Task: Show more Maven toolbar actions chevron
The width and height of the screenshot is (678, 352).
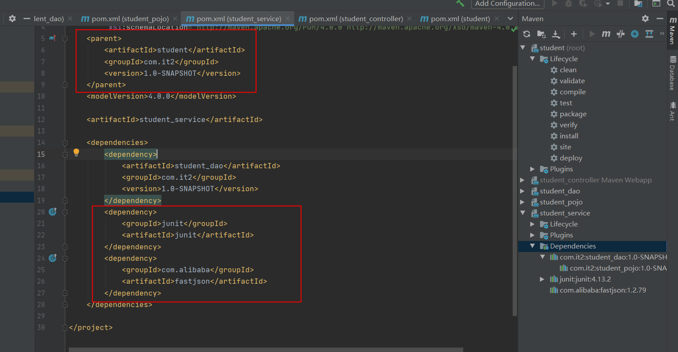Action: 662,33
